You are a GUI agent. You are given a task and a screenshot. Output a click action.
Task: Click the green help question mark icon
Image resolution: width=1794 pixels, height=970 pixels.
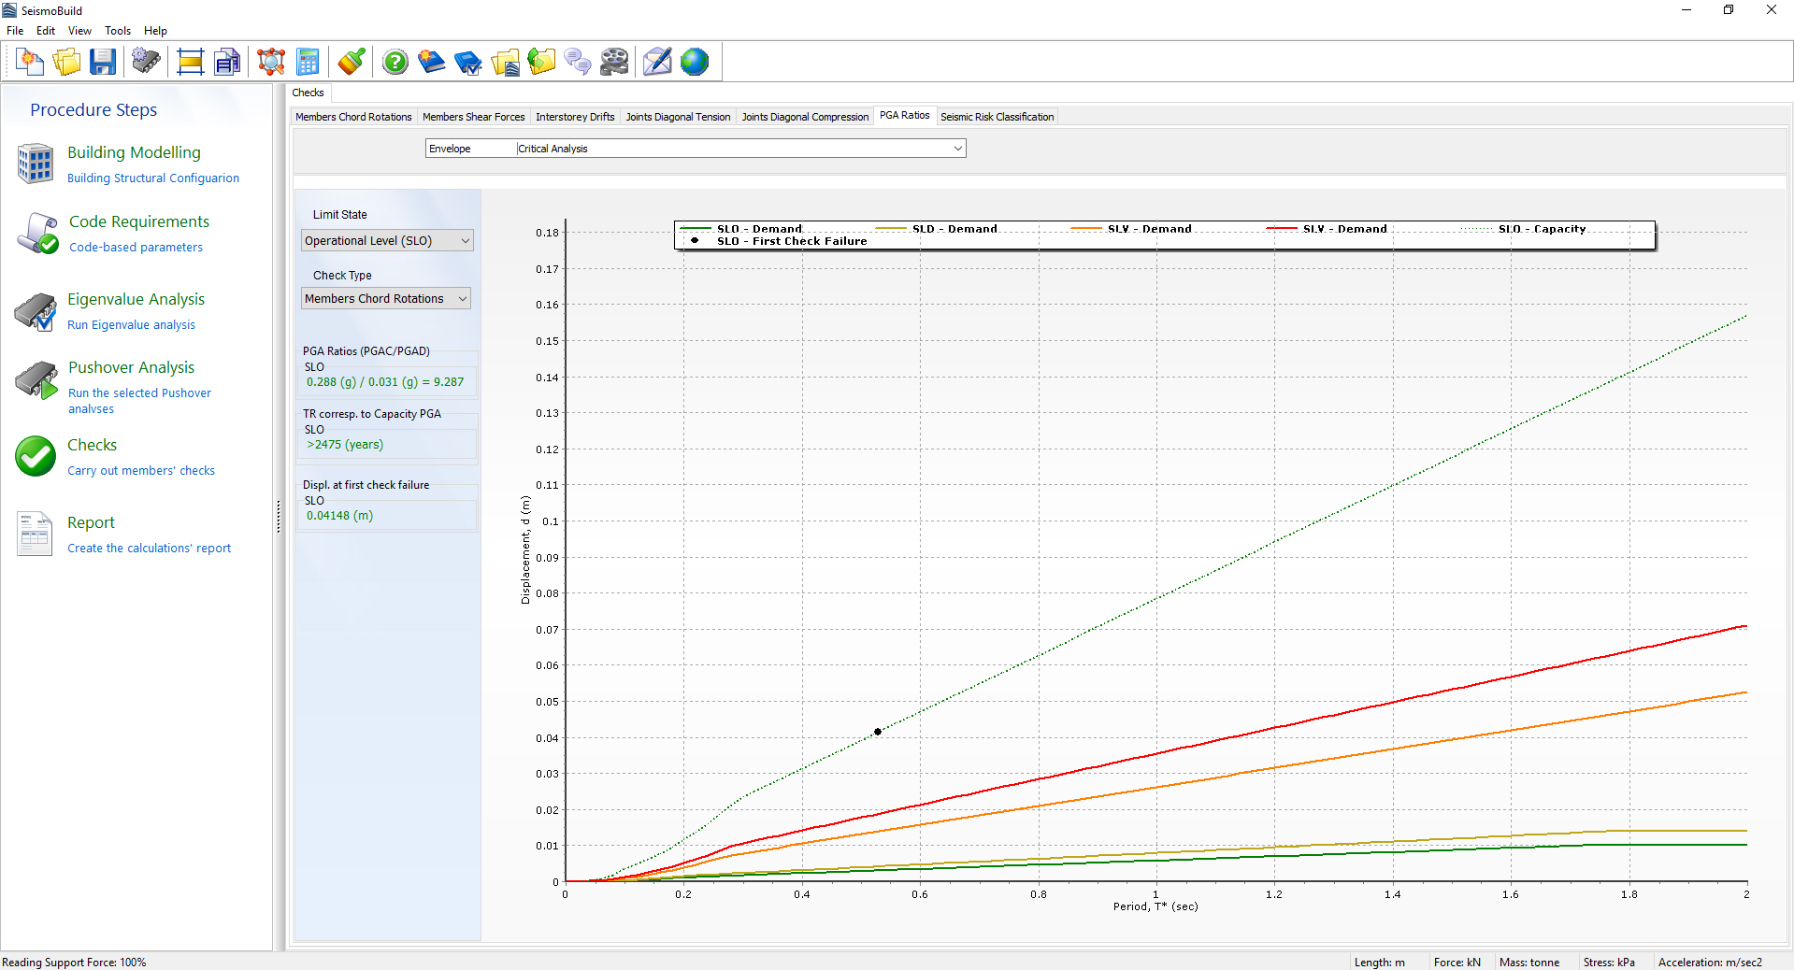395,63
